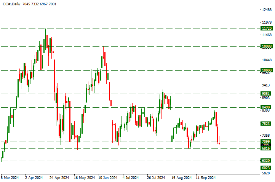Click the 26 Jul 2024 date label
275x182 pixels.
pyautogui.click(x=156, y=178)
